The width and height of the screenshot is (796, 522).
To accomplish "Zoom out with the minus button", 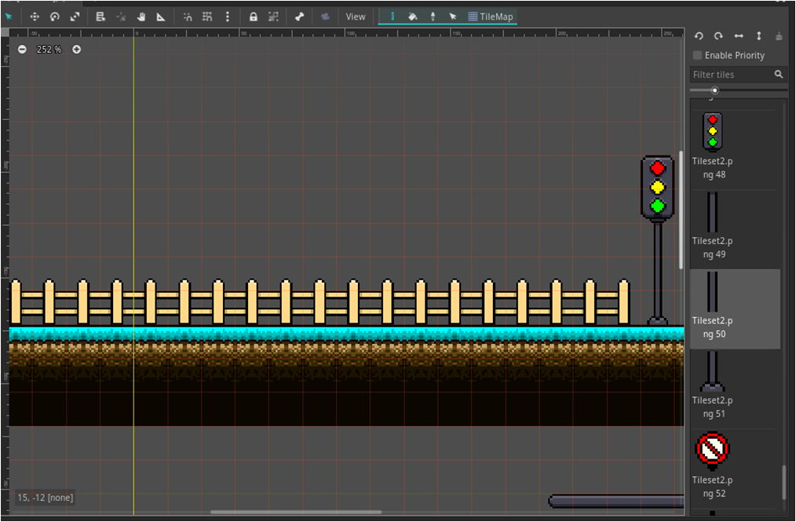I will pyautogui.click(x=22, y=49).
